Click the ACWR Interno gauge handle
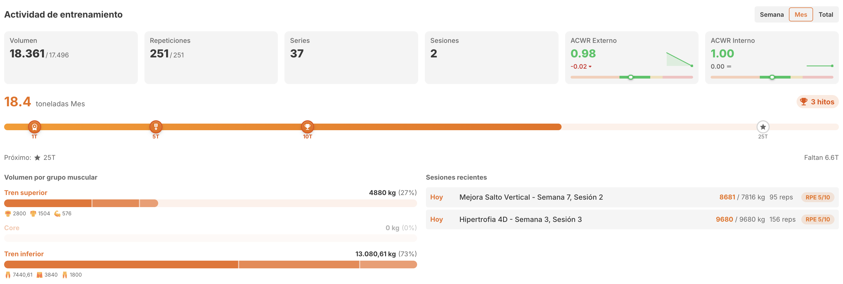The width and height of the screenshot is (843, 284). [x=772, y=77]
